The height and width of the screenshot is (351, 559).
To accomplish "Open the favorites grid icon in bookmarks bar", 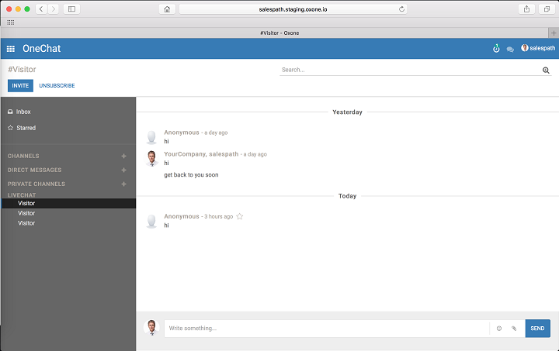I will 11,22.
